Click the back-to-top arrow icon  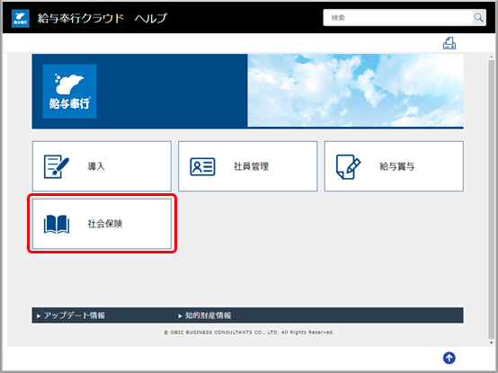pyautogui.click(x=449, y=358)
